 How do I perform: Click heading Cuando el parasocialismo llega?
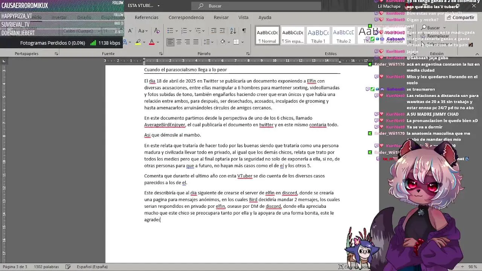(185, 70)
